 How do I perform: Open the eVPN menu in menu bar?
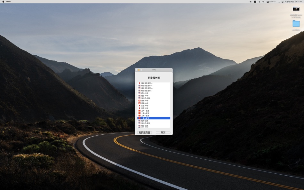coord(9,2)
